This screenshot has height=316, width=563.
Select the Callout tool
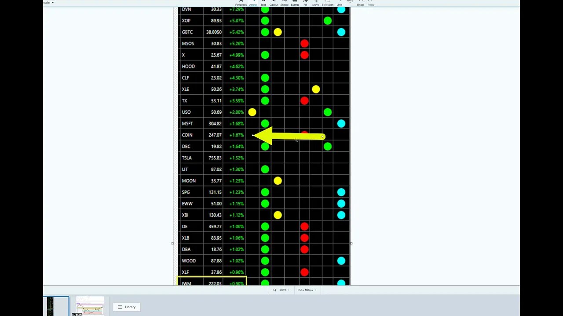[x=274, y=3]
